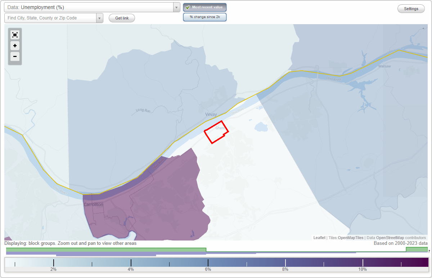
Task: Switch to % change since 2k
Action: coord(205,17)
